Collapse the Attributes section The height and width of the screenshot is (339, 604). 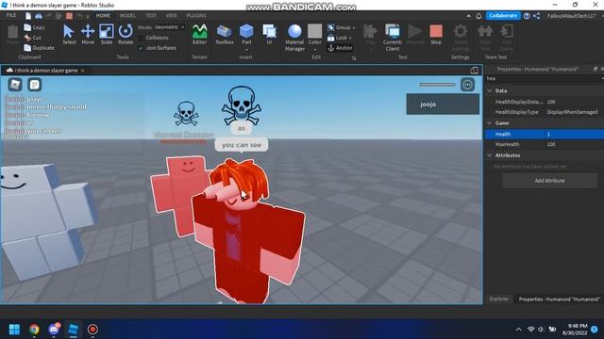pyautogui.click(x=490, y=155)
